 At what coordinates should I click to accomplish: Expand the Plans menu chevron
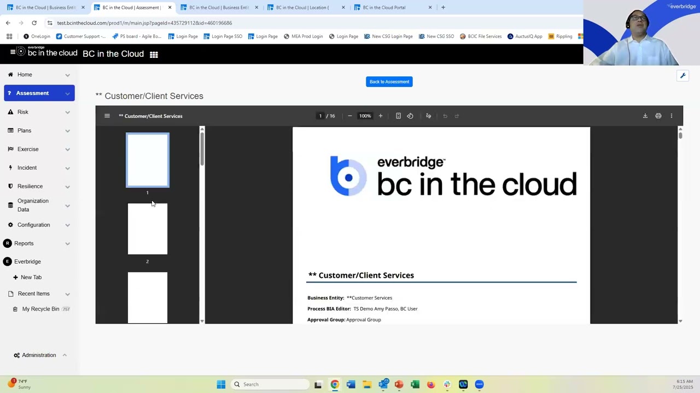pyautogui.click(x=67, y=131)
